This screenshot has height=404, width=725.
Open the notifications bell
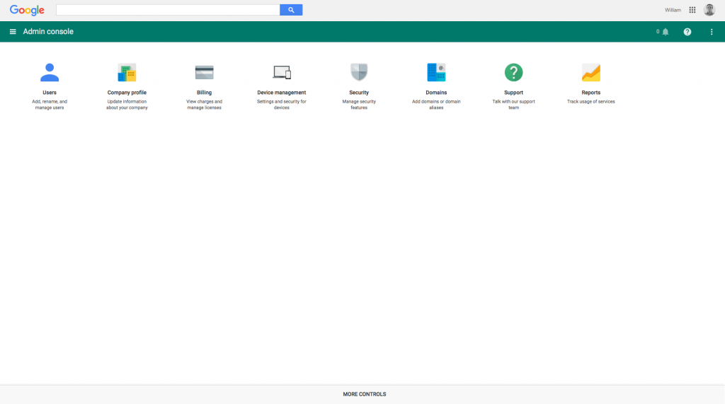point(666,32)
